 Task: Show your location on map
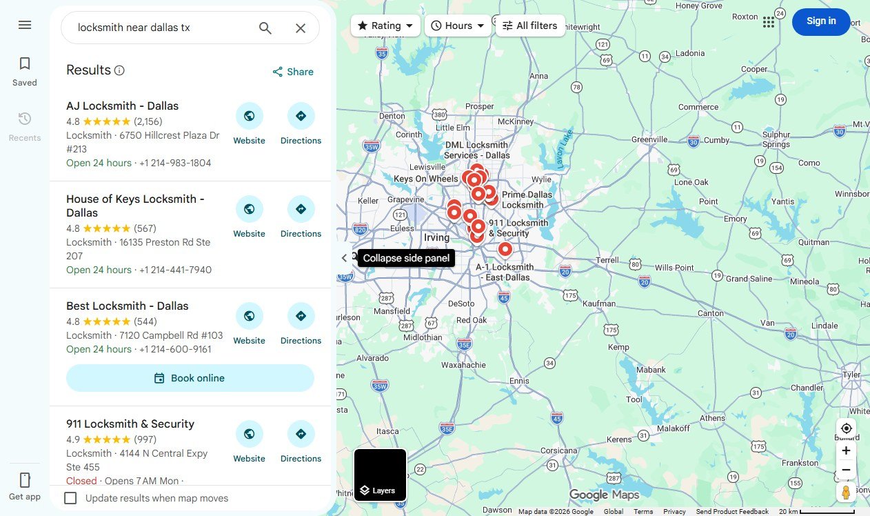coord(847,428)
